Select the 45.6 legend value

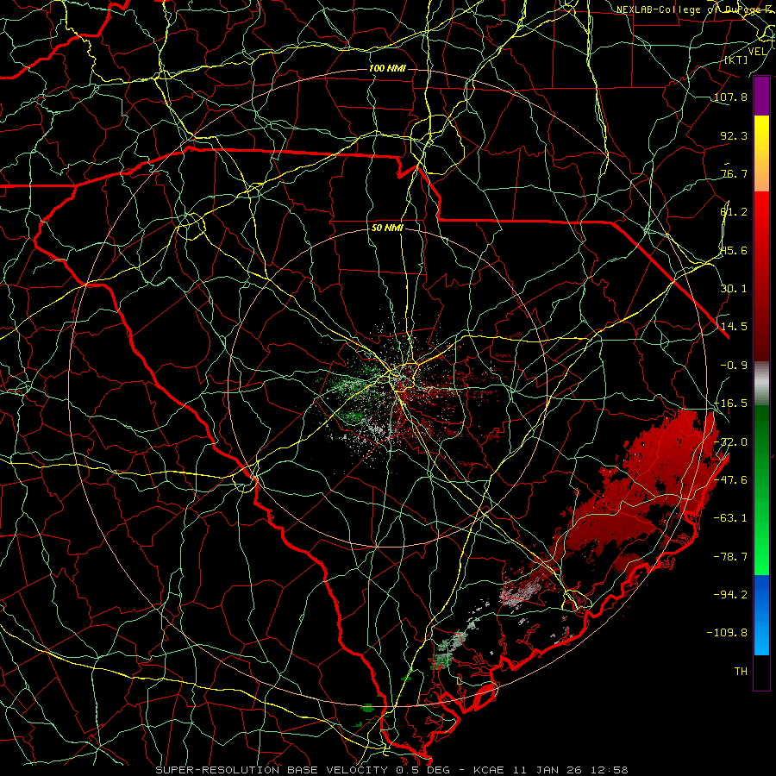click(734, 250)
